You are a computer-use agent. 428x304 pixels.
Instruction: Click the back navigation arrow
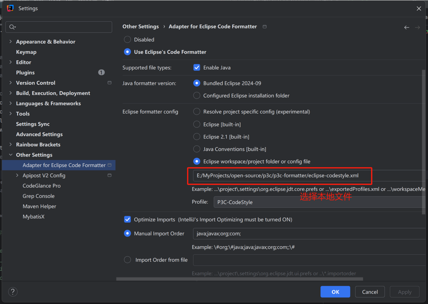[x=407, y=27]
